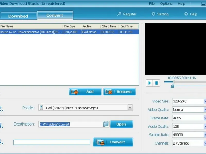Click the Setting link text
Image resolution: width=206 pixels, height=154 pixels.
point(163,14)
